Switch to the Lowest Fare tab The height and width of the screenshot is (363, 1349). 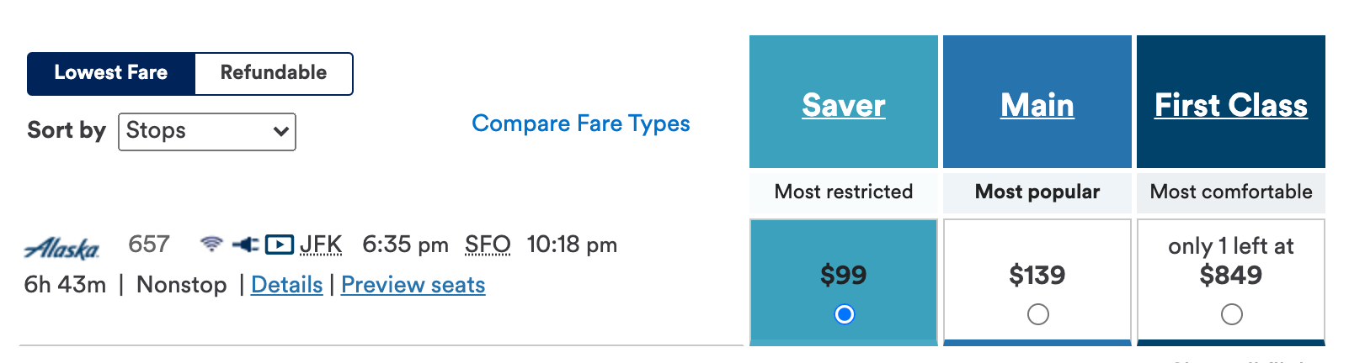coord(111,73)
